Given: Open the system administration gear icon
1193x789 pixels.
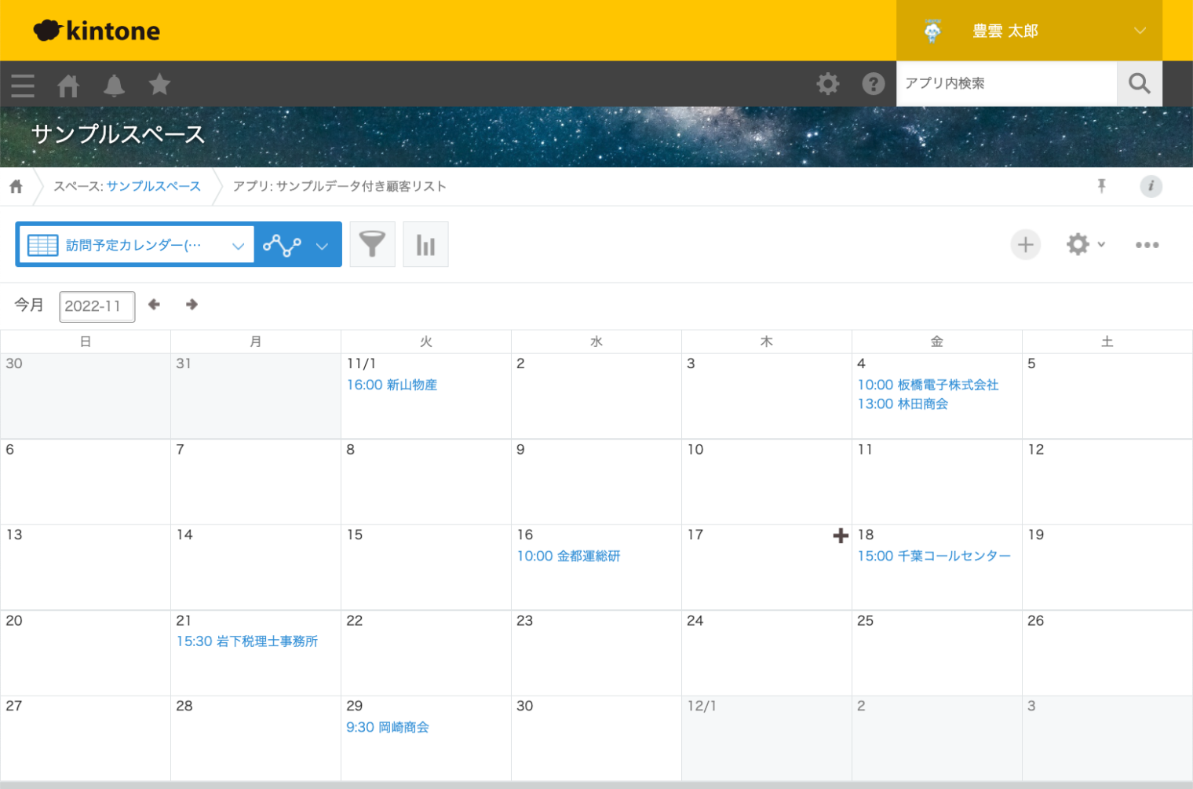Looking at the screenshot, I should (x=827, y=83).
